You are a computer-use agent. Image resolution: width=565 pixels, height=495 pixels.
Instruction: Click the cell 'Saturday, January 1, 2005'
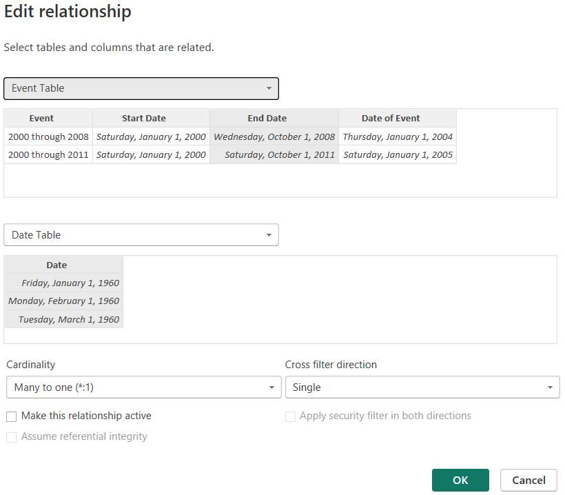coord(398,154)
